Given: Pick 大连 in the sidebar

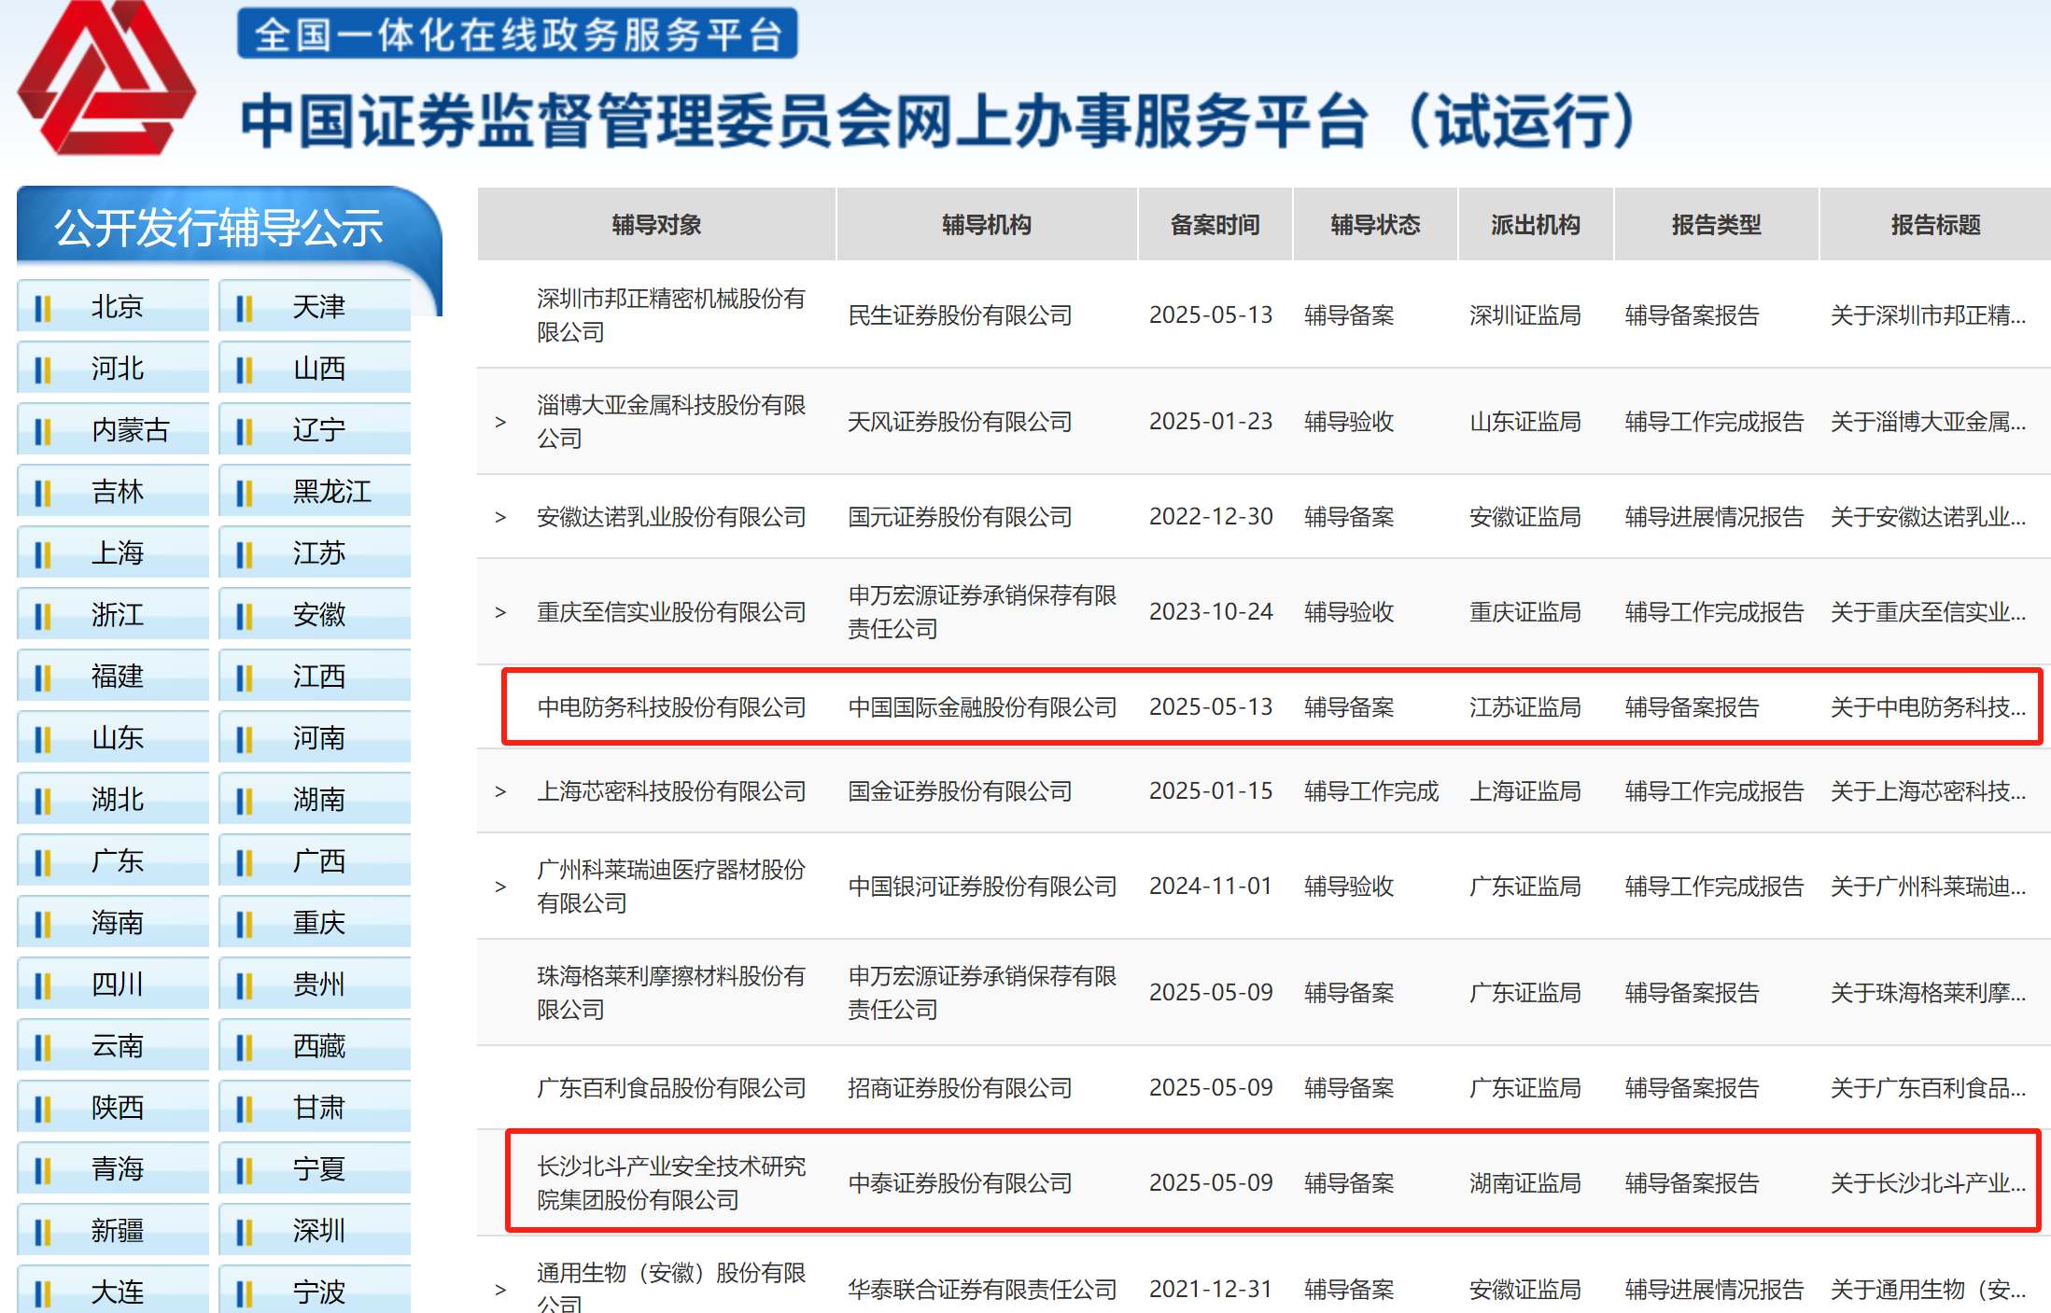Looking at the screenshot, I should tap(113, 1290).
